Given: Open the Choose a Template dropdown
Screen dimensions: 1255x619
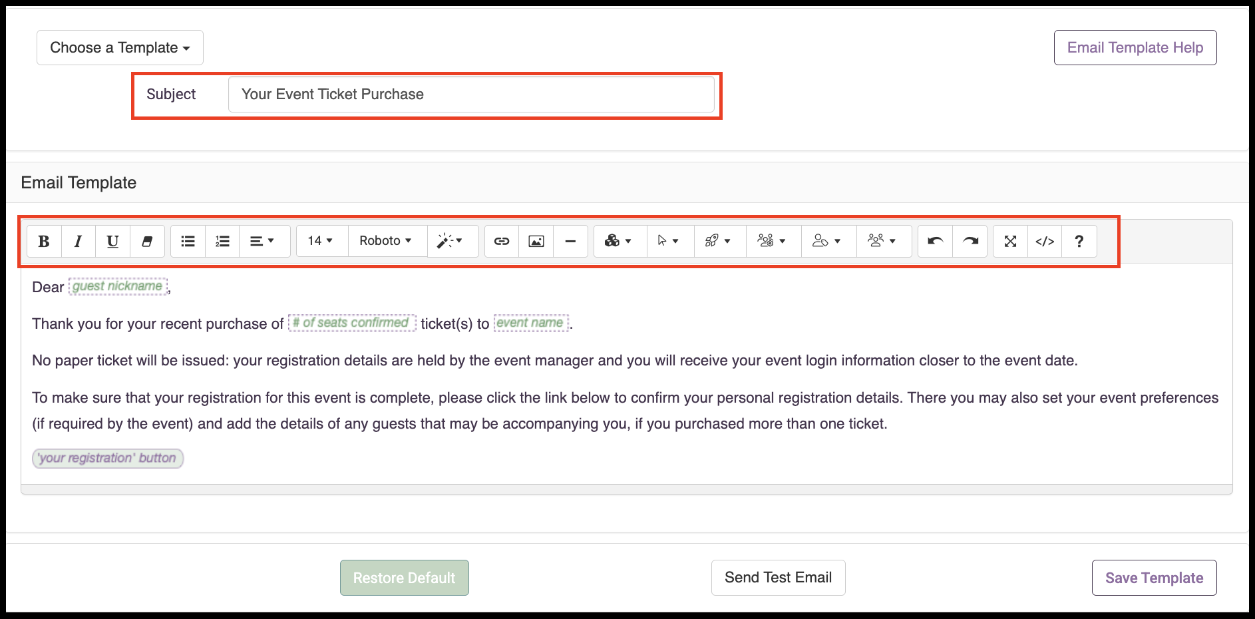Looking at the screenshot, I should 120,48.
